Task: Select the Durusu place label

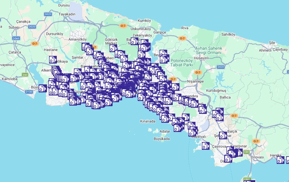Action: click(64, 5)
